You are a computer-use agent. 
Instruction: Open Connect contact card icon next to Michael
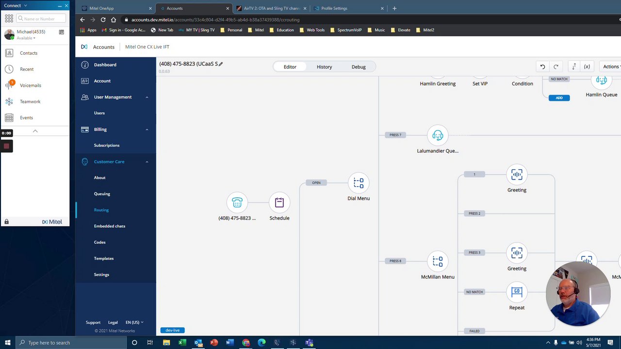coord(62,32)
